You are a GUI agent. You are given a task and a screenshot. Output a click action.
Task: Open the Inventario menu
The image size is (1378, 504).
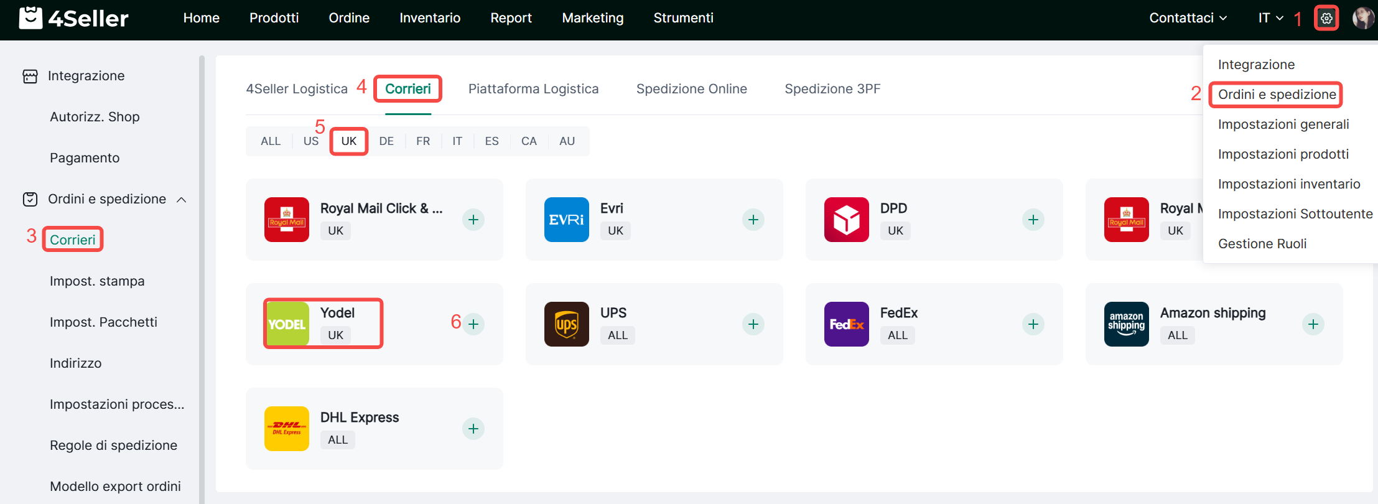pos(430,18)
